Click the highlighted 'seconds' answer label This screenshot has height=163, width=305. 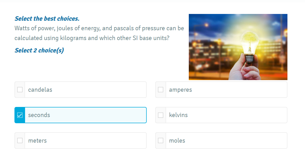[39, 115]
